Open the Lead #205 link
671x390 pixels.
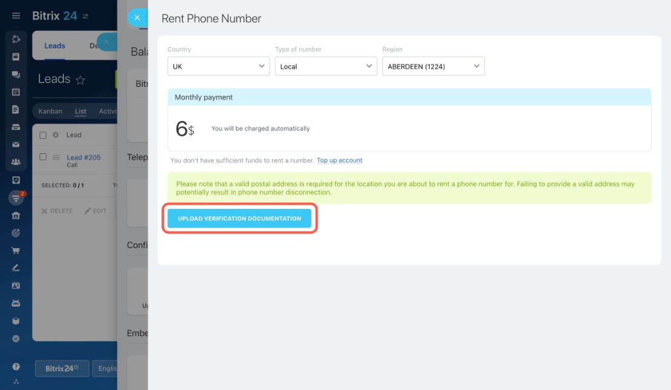(x=83, y=157)
